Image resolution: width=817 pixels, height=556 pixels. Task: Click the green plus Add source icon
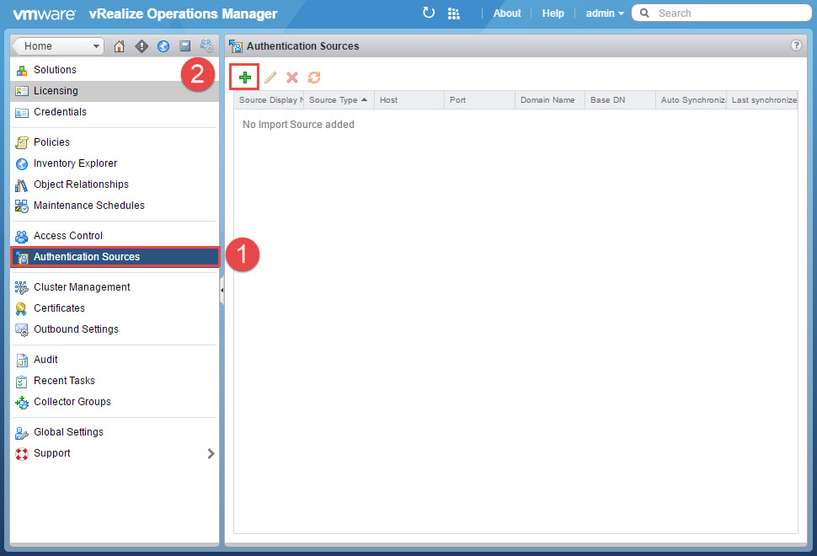[x=245, y=78]
